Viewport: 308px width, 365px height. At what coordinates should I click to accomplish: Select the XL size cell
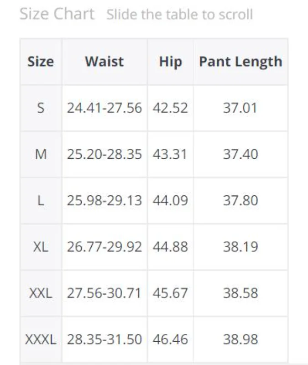(x=41, y=247)
